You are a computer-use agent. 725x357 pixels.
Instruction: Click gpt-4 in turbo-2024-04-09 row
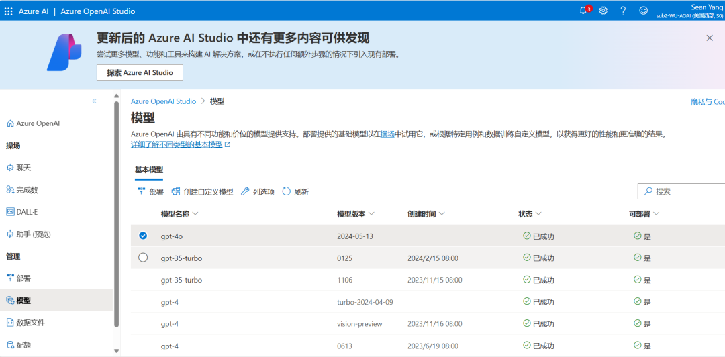pyautogui.click(x=170, y=302)
